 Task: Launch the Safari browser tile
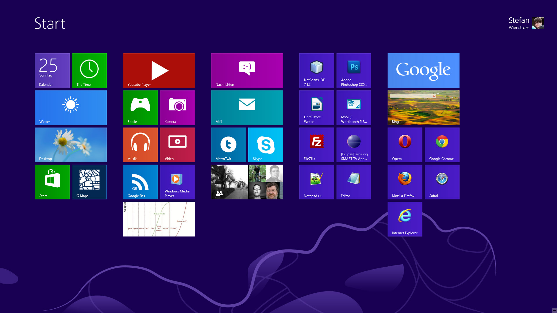pyautogui.click(x=442, y=182)
